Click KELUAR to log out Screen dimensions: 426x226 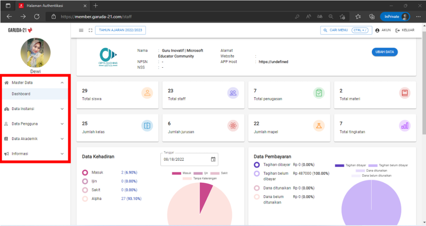click(x=405, y=30)
